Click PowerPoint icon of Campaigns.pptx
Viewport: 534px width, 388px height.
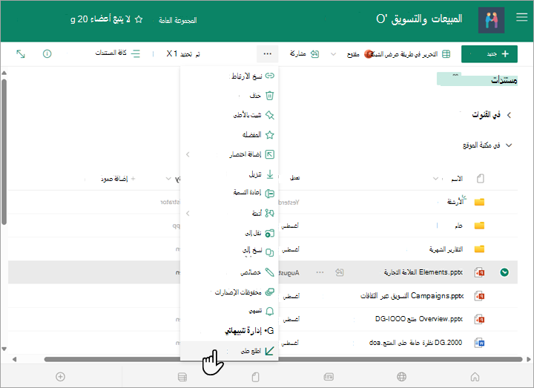(x=480, y=296)
